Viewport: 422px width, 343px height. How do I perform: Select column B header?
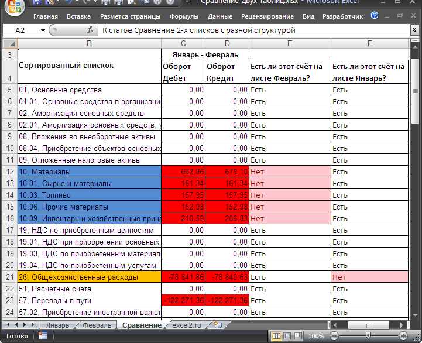[x=89, y=43]
